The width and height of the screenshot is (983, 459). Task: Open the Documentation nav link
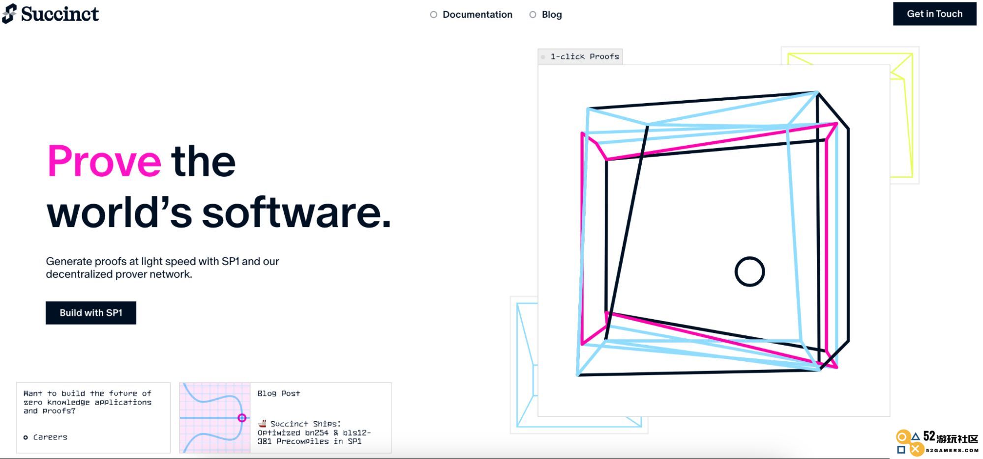pyautogui.click(x=477, y=15)
